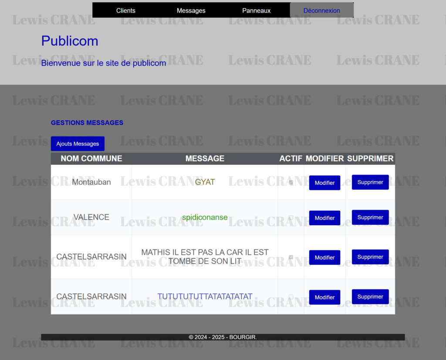This screenshot has width=446, height=360.
Task: Toggle the Actif checkbox for the spidiconanse message
Action: (291, 217)
